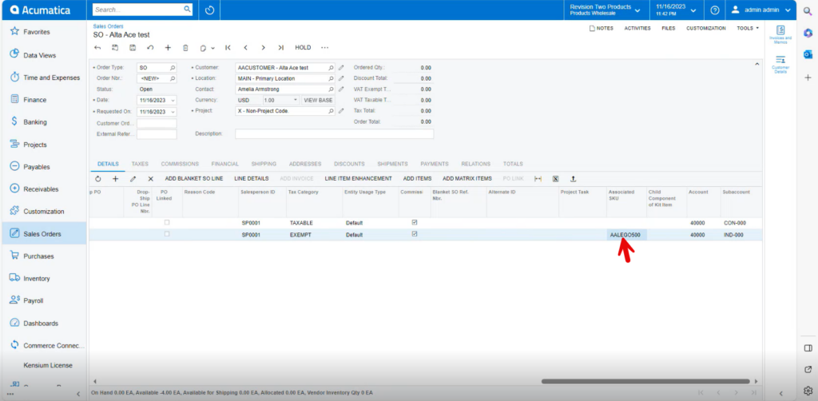Click the Add Items button
The height and width of the screenshot is (401, 818).
417,178
